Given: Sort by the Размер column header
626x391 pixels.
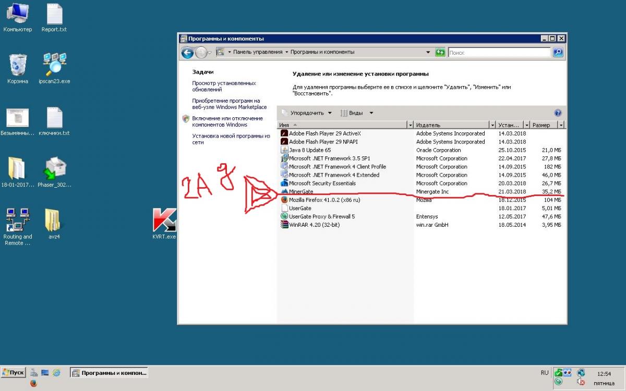Looking at the screenshot, I should [x=544, y=125].
